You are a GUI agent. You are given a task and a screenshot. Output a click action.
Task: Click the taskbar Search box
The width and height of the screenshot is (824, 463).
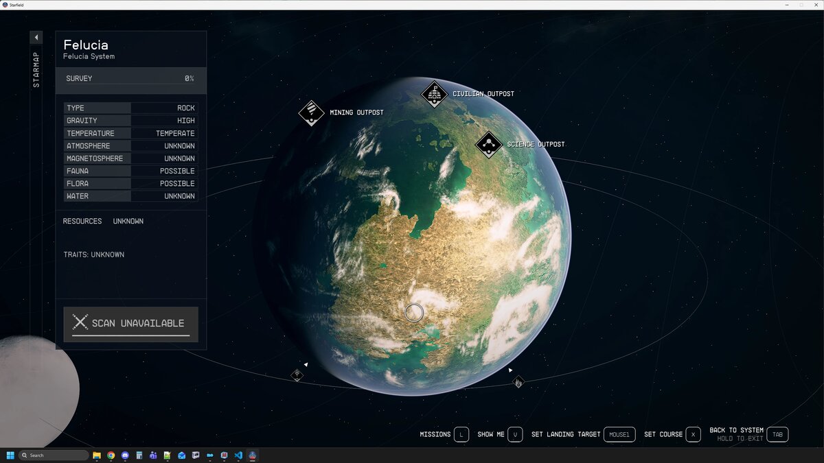[x=54, y=455]
